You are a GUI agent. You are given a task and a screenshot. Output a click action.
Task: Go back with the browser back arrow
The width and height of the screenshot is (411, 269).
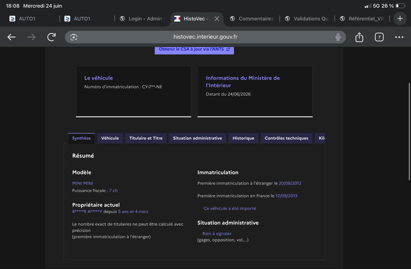[11, 37]
